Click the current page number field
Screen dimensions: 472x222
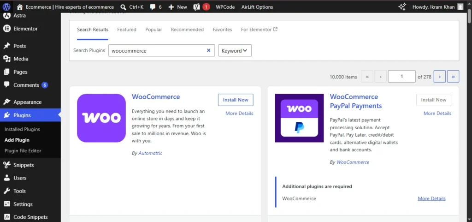401,77
